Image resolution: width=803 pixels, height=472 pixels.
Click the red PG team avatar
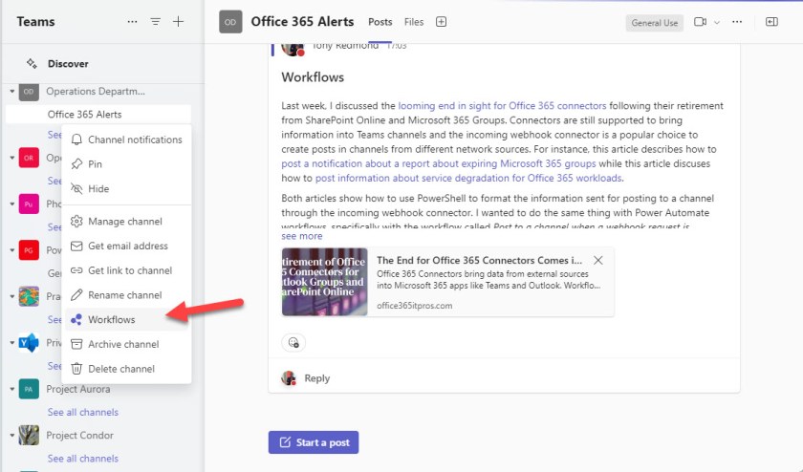pos(29,249)
